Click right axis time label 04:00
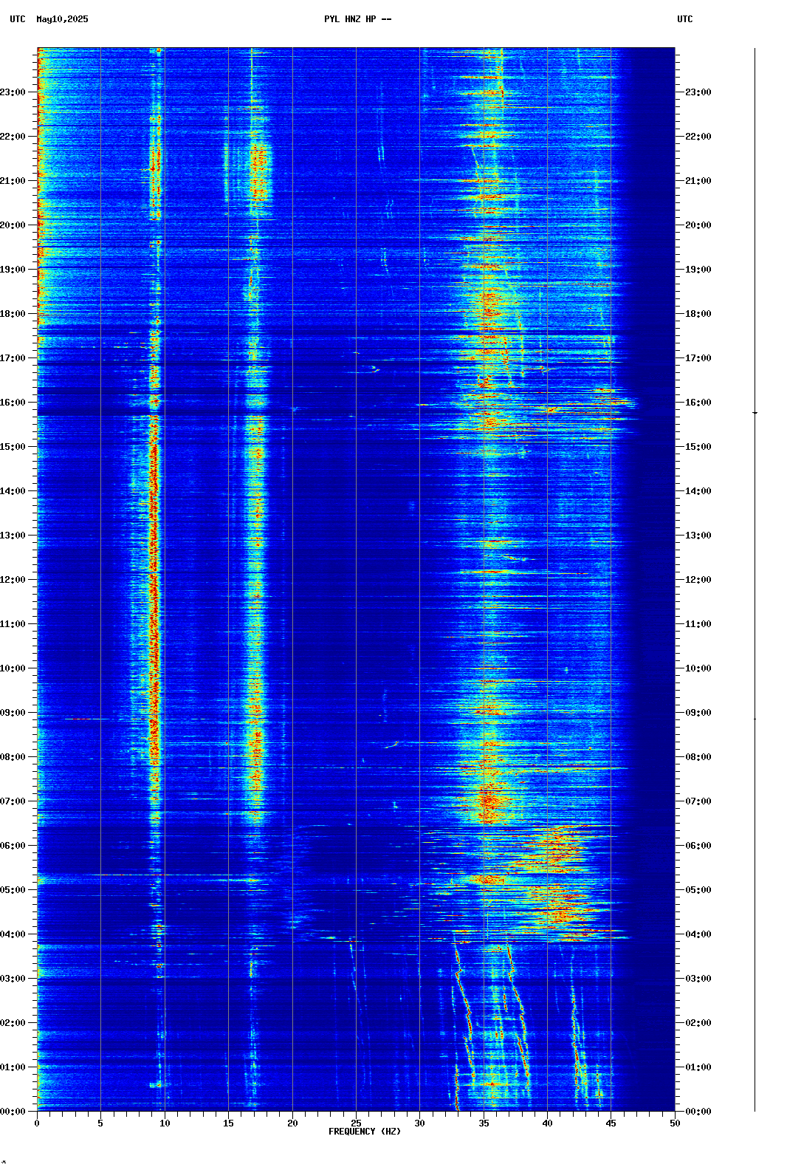The height and width of the screenshot is (1170, 787). [x=698, y=934]
